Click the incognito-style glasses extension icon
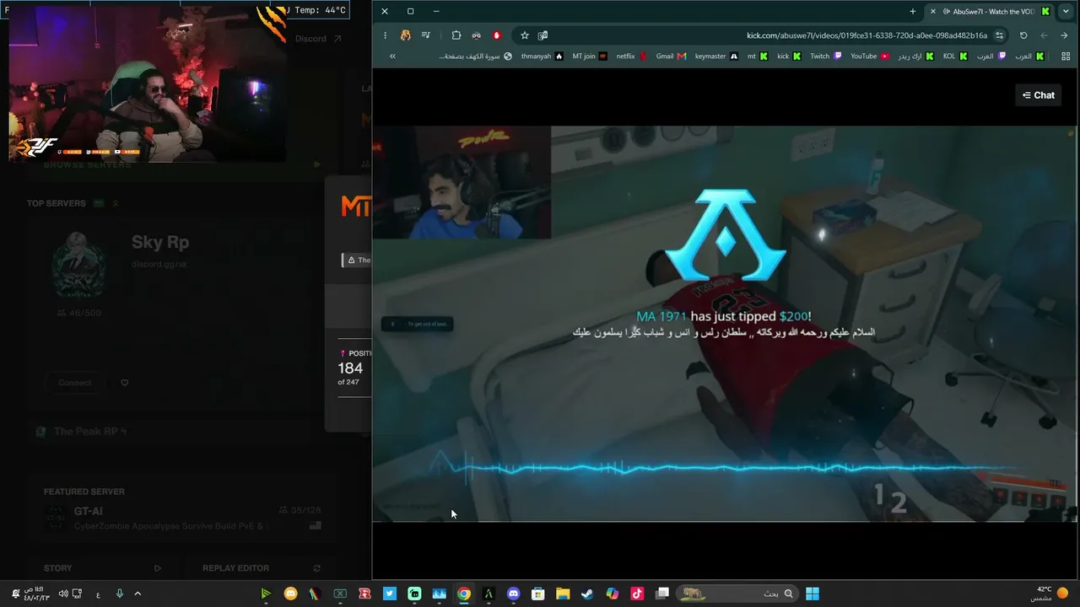This screenshot has height=607, width=1080. 477,35
